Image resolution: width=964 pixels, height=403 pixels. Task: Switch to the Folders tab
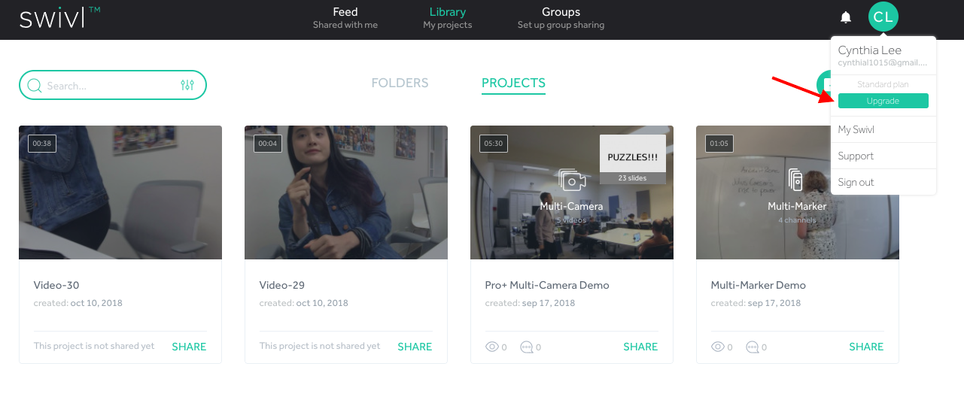pyautogui.click(x=400, y=83)
